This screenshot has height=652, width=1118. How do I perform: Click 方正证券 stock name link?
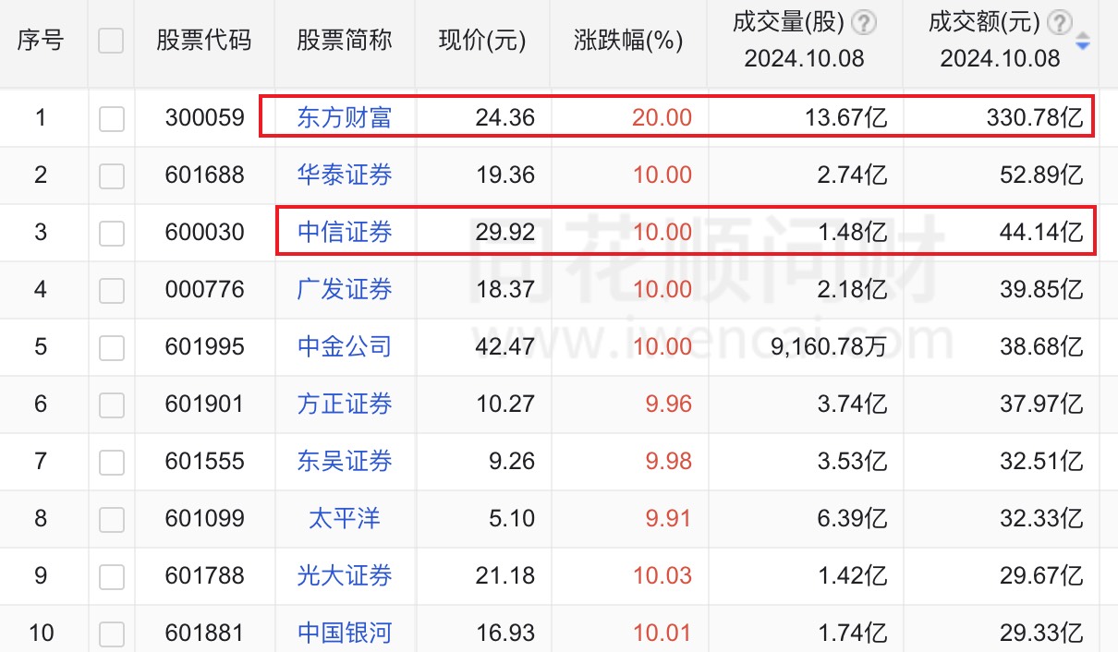(345, 404)
